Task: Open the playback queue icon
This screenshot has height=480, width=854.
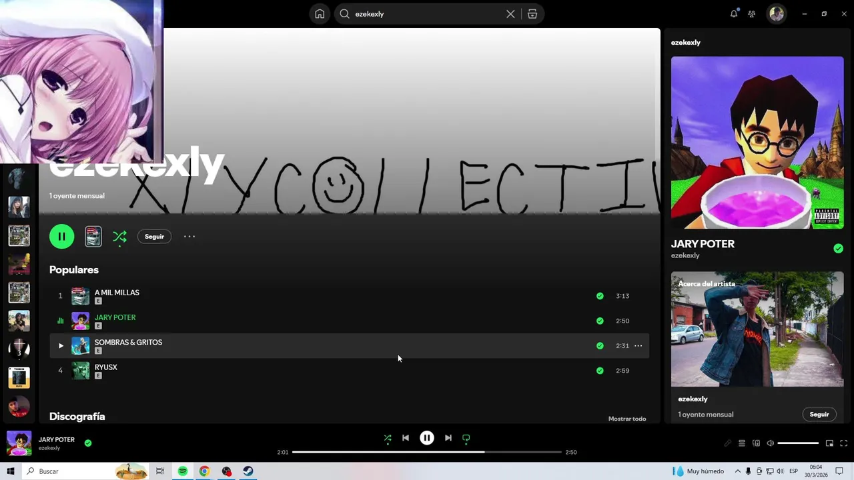Action: pos(741,443)
